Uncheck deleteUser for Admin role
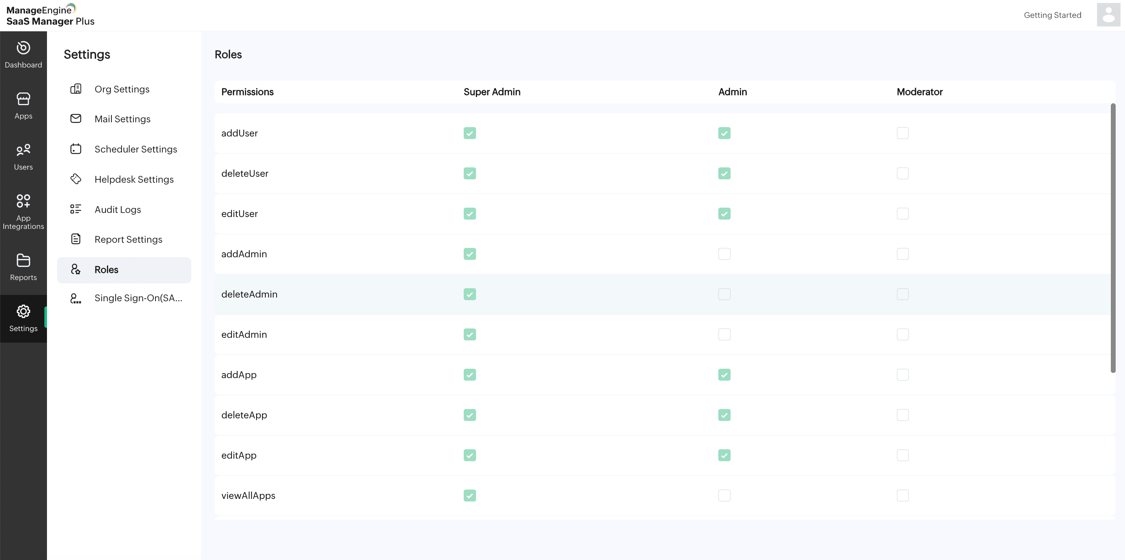Viewport: 1125px width, 560px height. click(724, 173)
